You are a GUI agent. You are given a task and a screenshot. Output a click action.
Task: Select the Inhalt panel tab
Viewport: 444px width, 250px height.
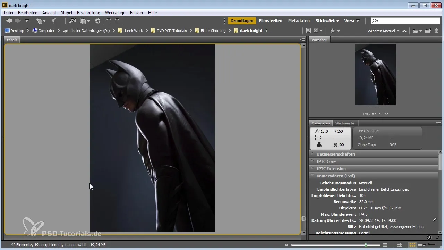(12, 40)
